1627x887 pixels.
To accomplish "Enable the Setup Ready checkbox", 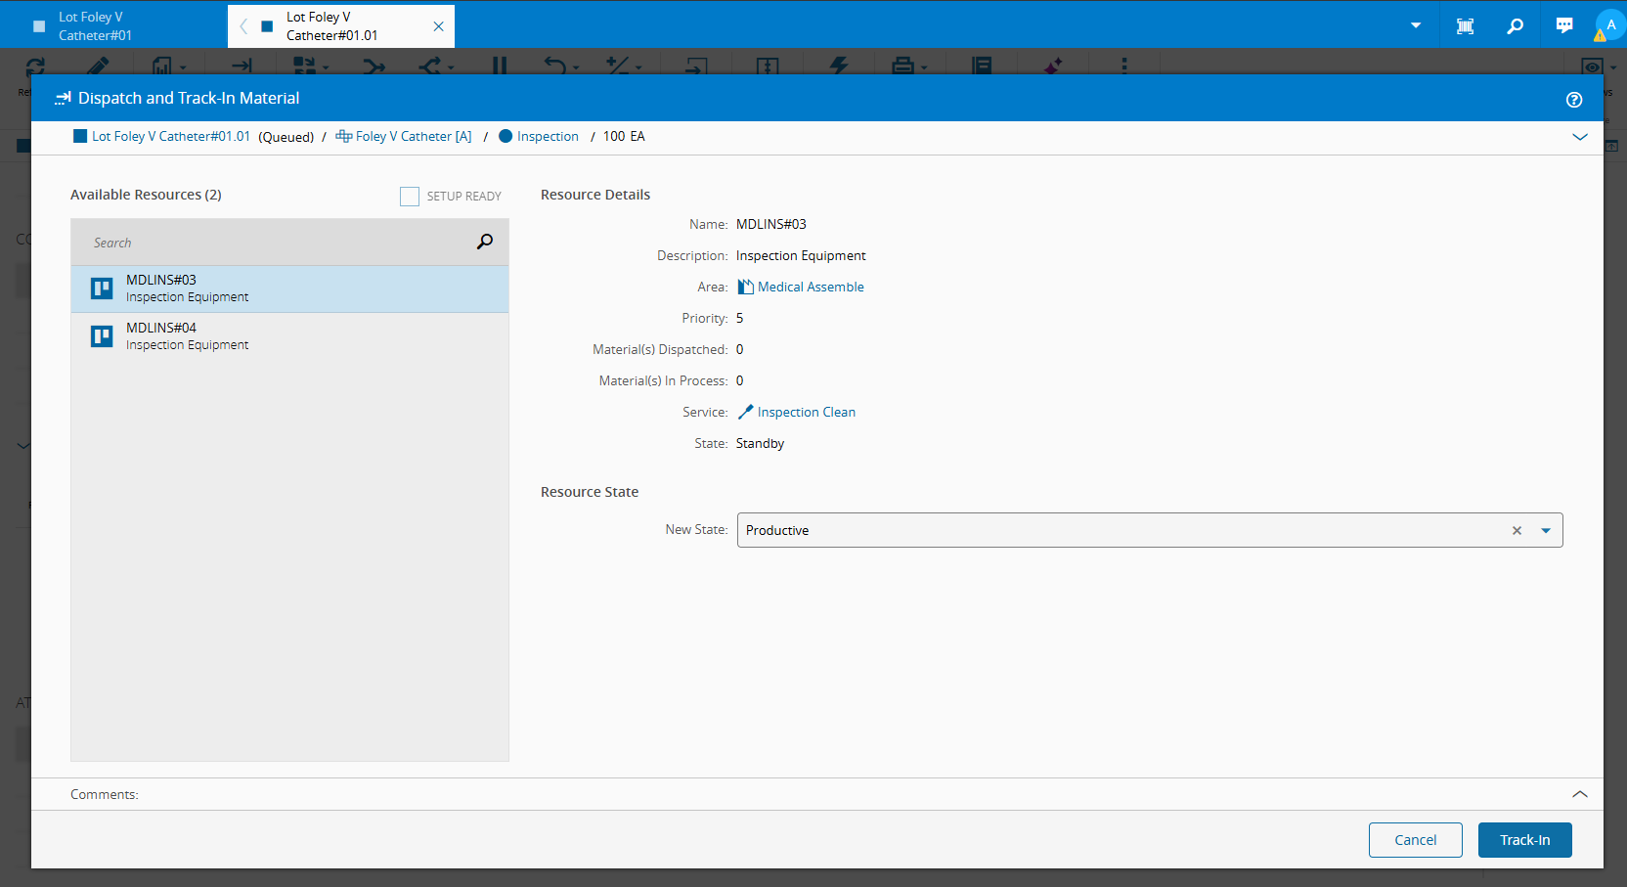I will 410,197.
